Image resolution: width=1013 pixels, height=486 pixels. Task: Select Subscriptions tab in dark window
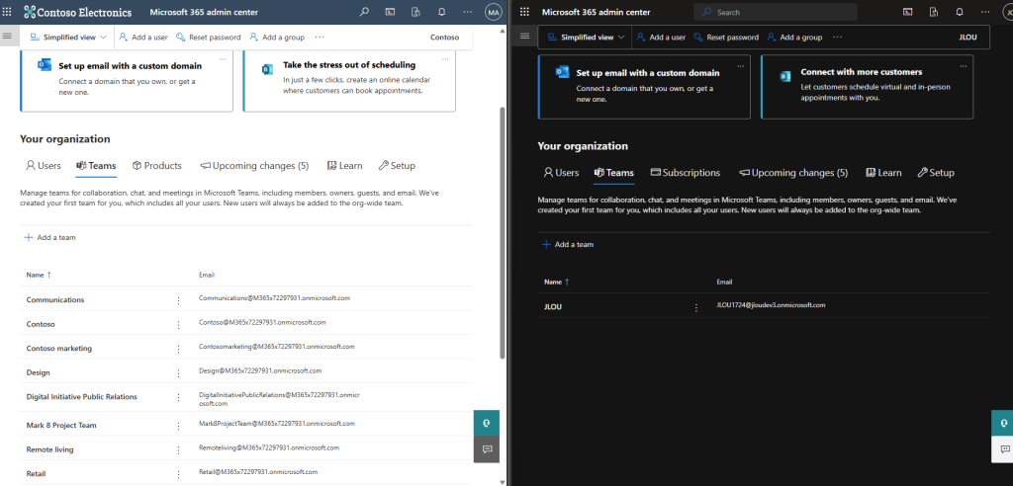(x=686, y=173)
